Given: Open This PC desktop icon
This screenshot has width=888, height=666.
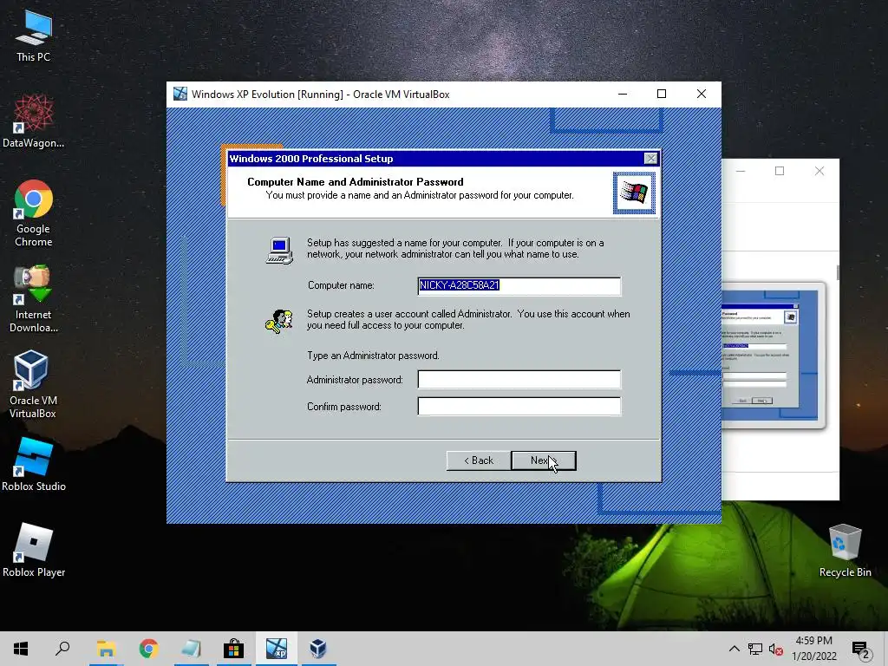Looking at the screenshot, I should coord(34,36).
